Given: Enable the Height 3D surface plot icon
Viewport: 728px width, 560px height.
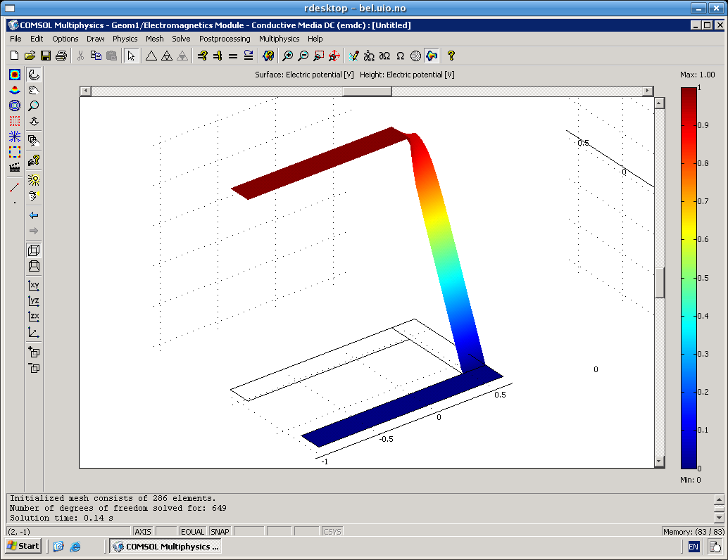Looking at the screenshot, I should [15, 90].
